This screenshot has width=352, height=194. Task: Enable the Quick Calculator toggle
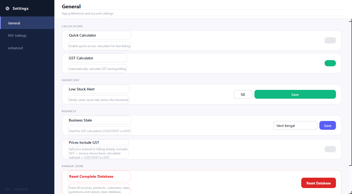coord(330,40)
